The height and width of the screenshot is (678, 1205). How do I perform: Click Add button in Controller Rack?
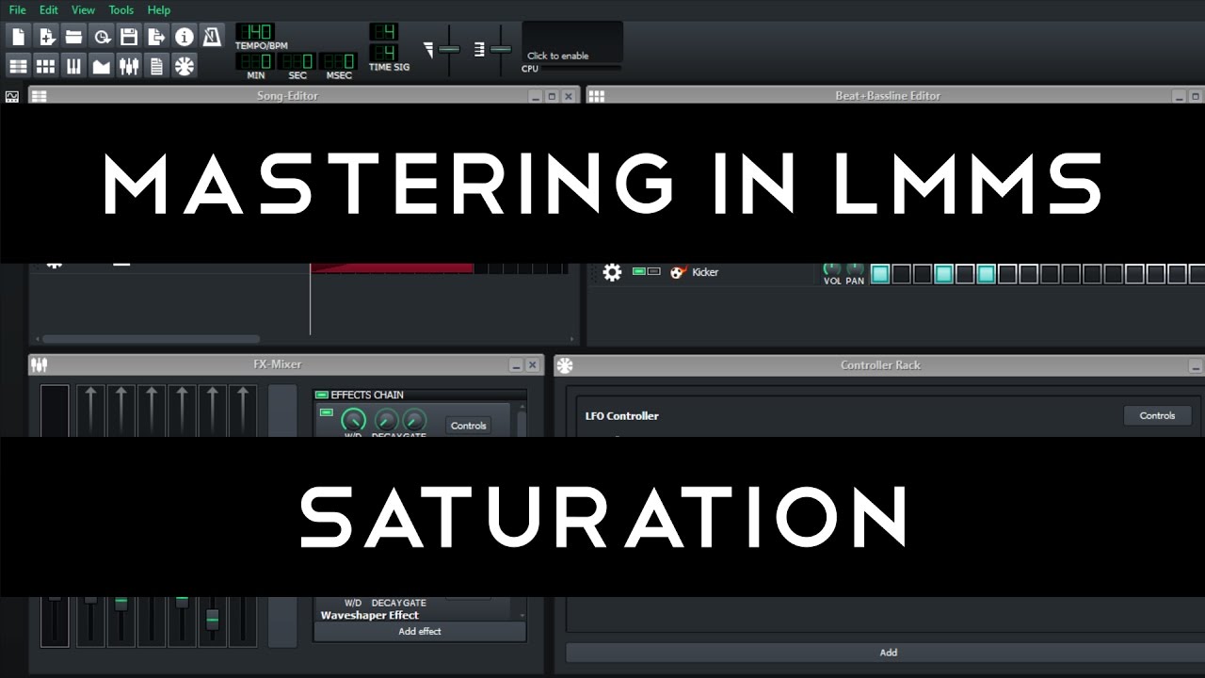(888, 653)
